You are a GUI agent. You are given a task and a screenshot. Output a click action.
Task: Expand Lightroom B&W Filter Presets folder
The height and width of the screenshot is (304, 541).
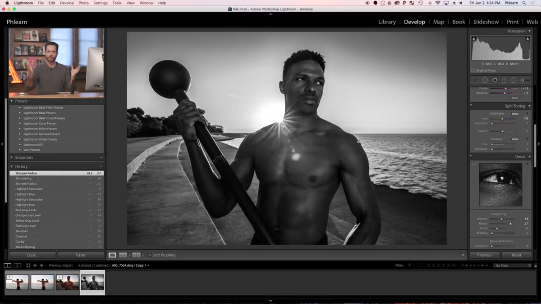[x=20, y=107]
